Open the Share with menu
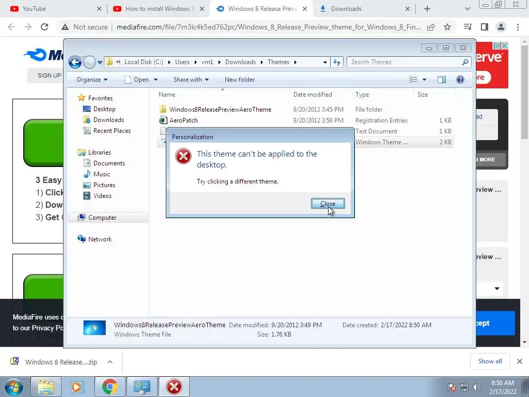This screenshot has width=529, height=397. click(191, 80)
